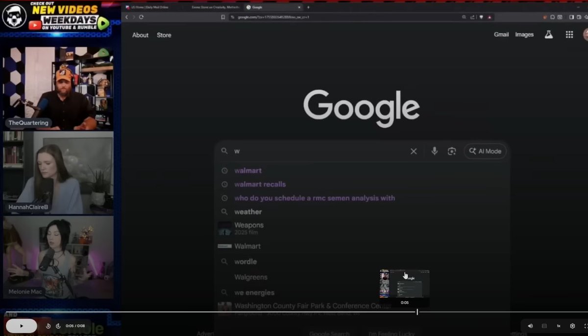This screenshot has width=588, height=336.
Task: Clear the search box with the X
Action: [414, 151]
